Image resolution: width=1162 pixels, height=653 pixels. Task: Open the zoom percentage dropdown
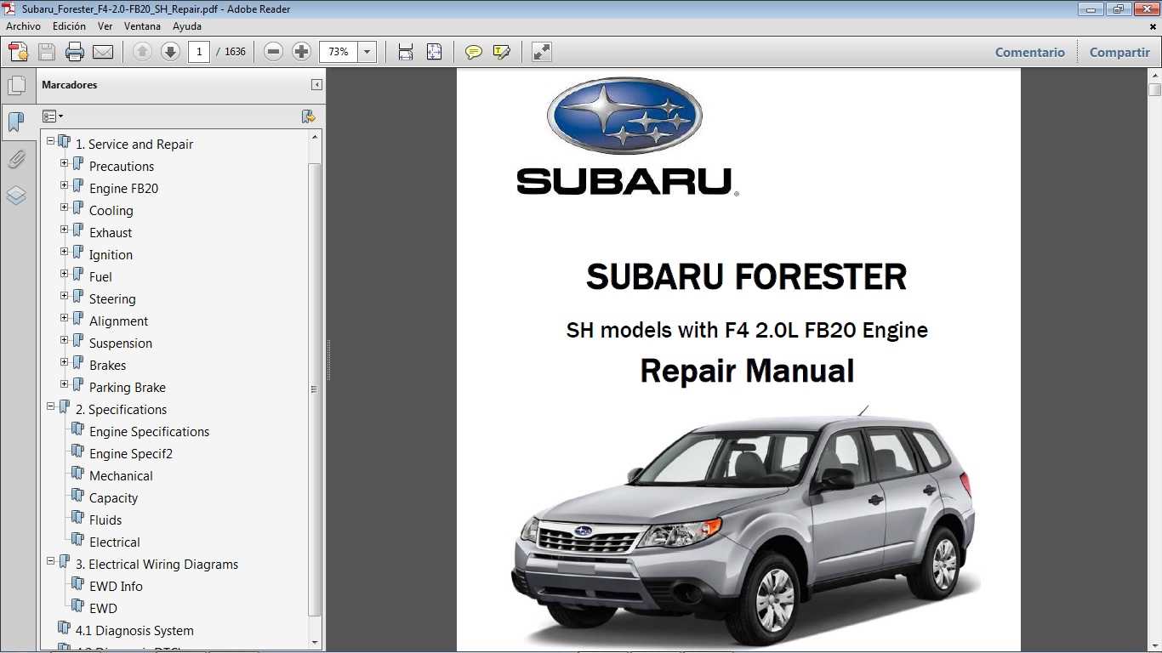(367, 52)
